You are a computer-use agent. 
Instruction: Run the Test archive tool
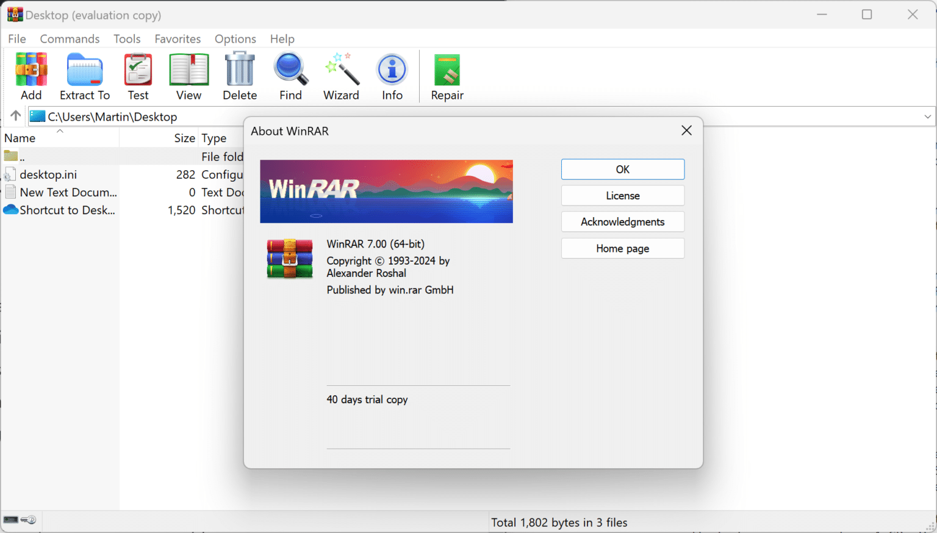point(138,73)
